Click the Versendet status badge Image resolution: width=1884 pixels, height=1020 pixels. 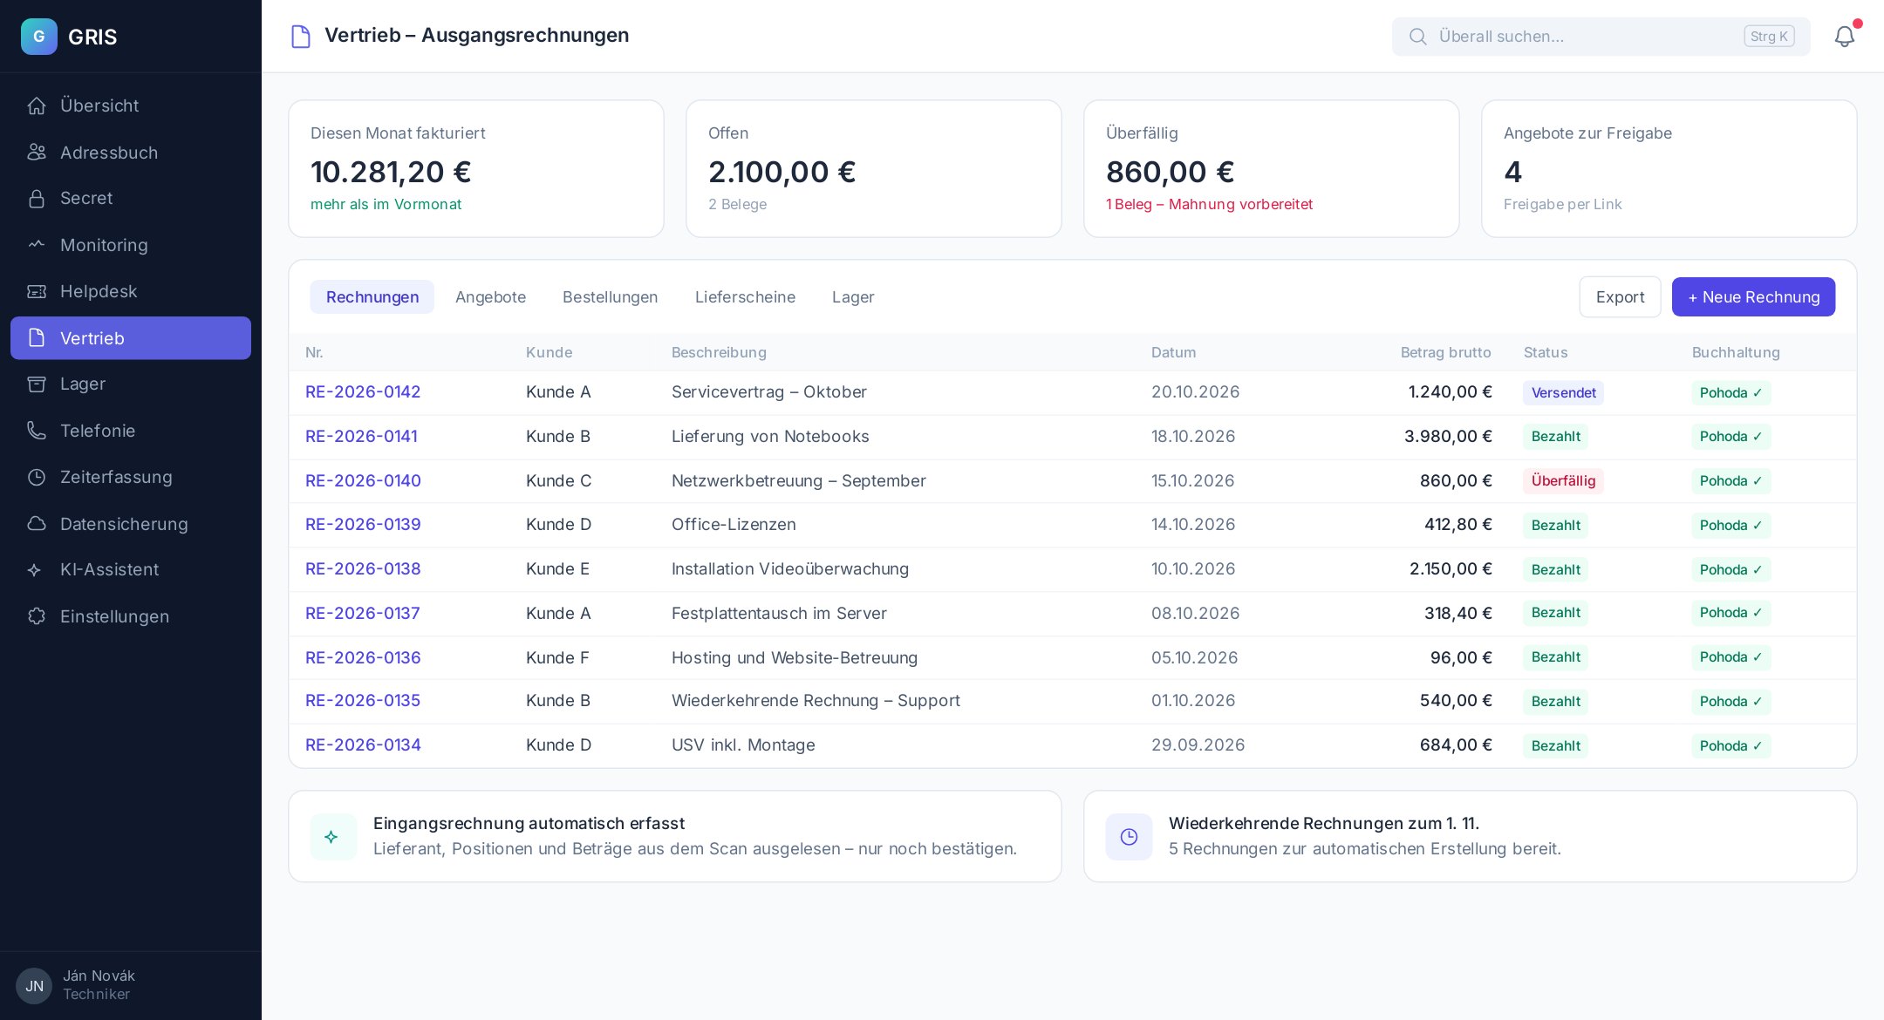(1563, 393)
